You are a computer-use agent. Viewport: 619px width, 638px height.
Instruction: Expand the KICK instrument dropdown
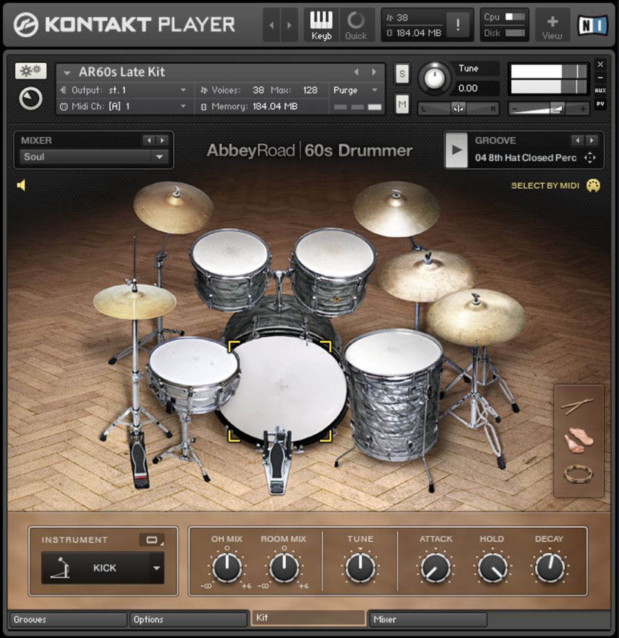tap(155, 568)
